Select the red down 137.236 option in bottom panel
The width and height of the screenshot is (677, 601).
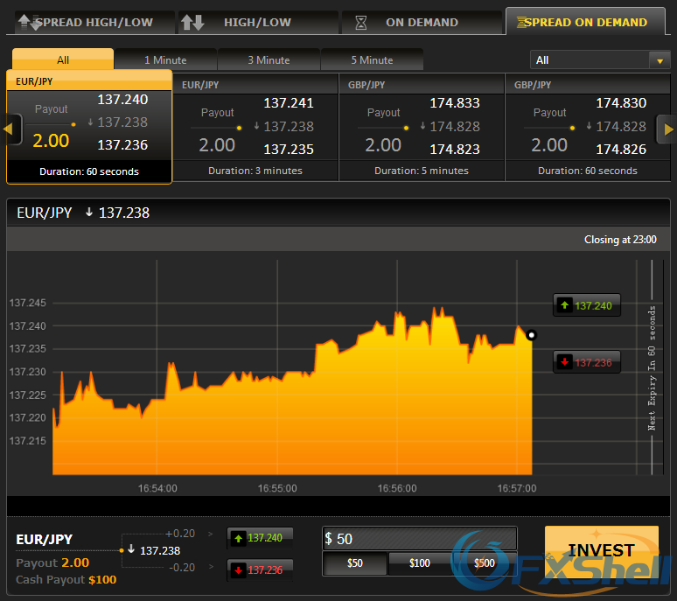[260, 570]
